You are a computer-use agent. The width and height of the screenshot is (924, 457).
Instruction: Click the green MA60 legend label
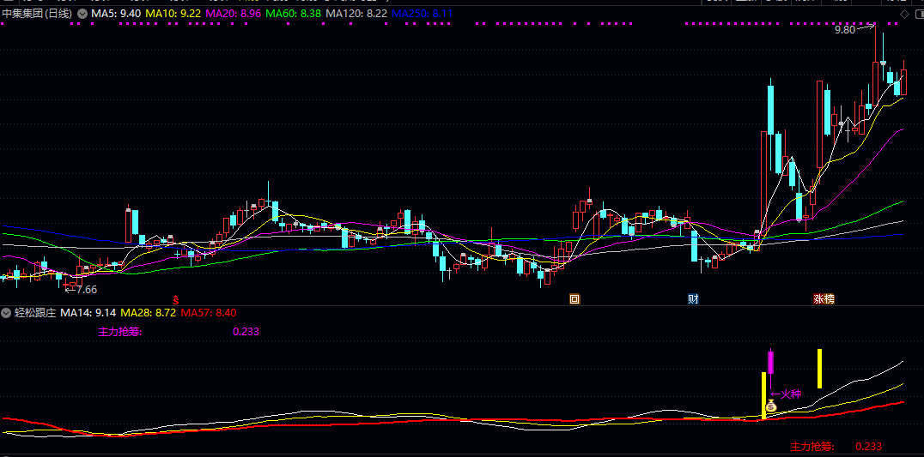pos(294,15)
